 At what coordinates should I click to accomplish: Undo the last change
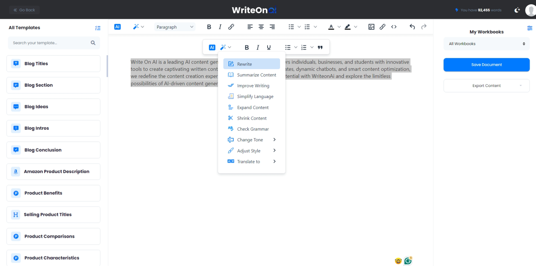coord(412,27)
